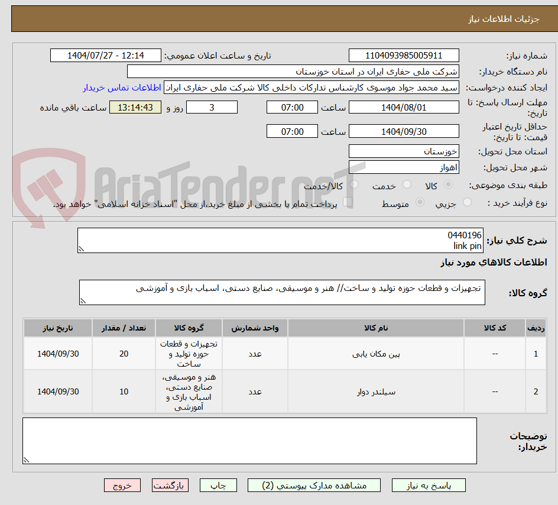Screen dimensions: 558x505
Task: Click the جزئیات اطلاعات نیاز page header
Action: pyautogui.click(x=504, y=19)
